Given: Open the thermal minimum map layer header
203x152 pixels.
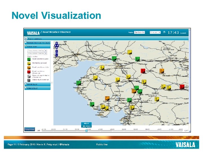Looking at the screenshot, I should [x=37, y=43].
